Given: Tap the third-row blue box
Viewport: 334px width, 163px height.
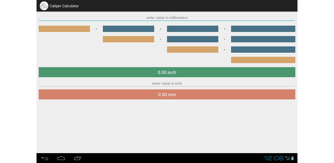Looking at the screenshot, I should coord(263,50).
